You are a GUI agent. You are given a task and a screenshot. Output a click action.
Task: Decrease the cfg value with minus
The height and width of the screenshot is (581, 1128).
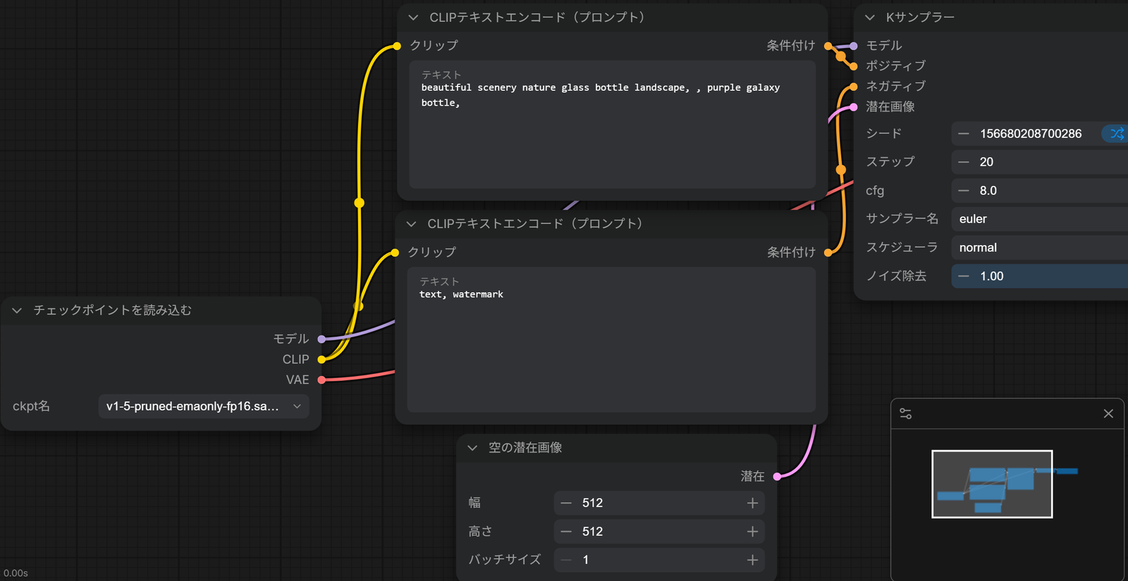(x=964, y=191)
